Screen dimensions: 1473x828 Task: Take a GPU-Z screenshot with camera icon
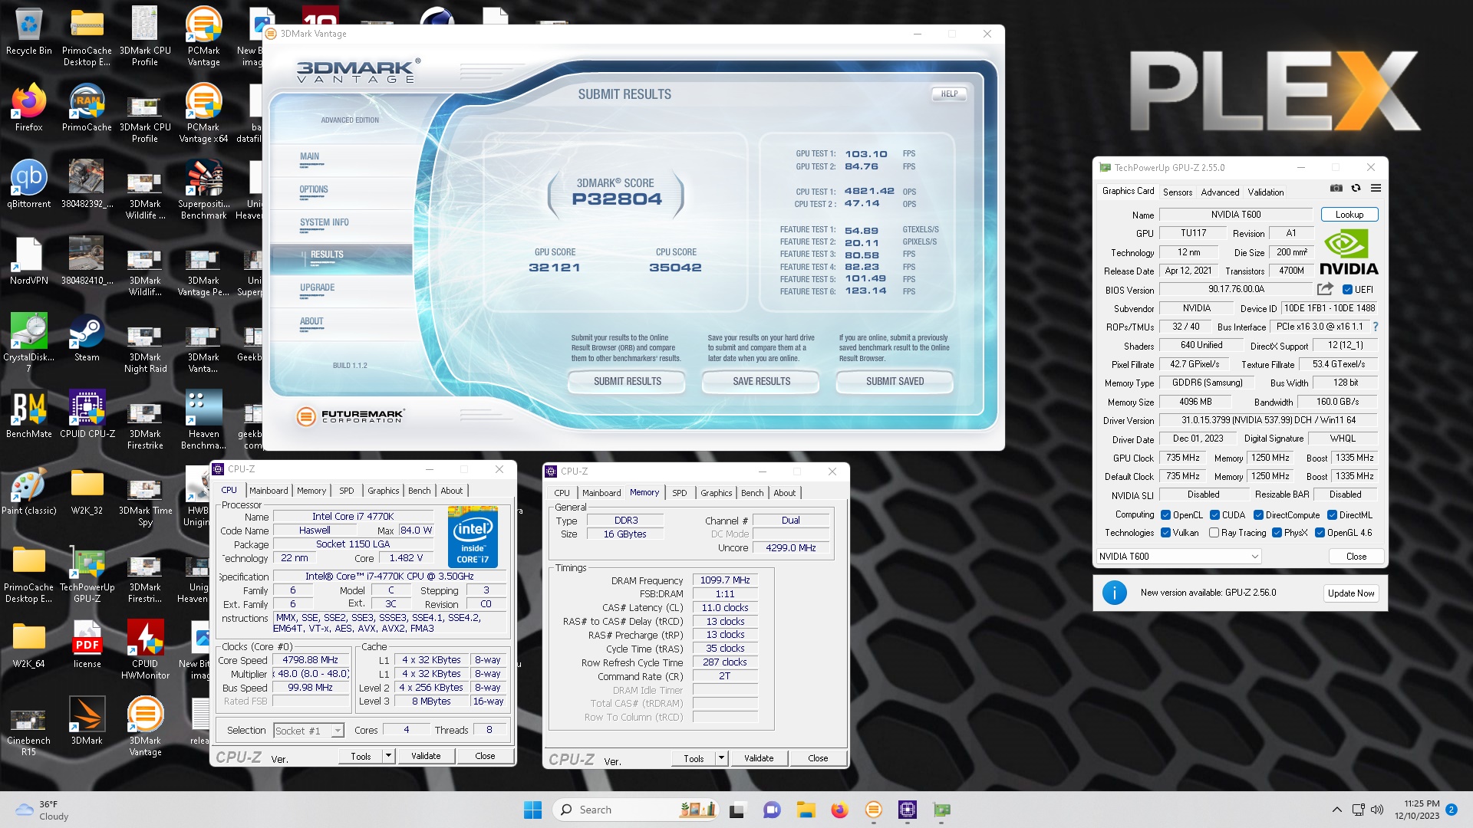click(1336, 189)
